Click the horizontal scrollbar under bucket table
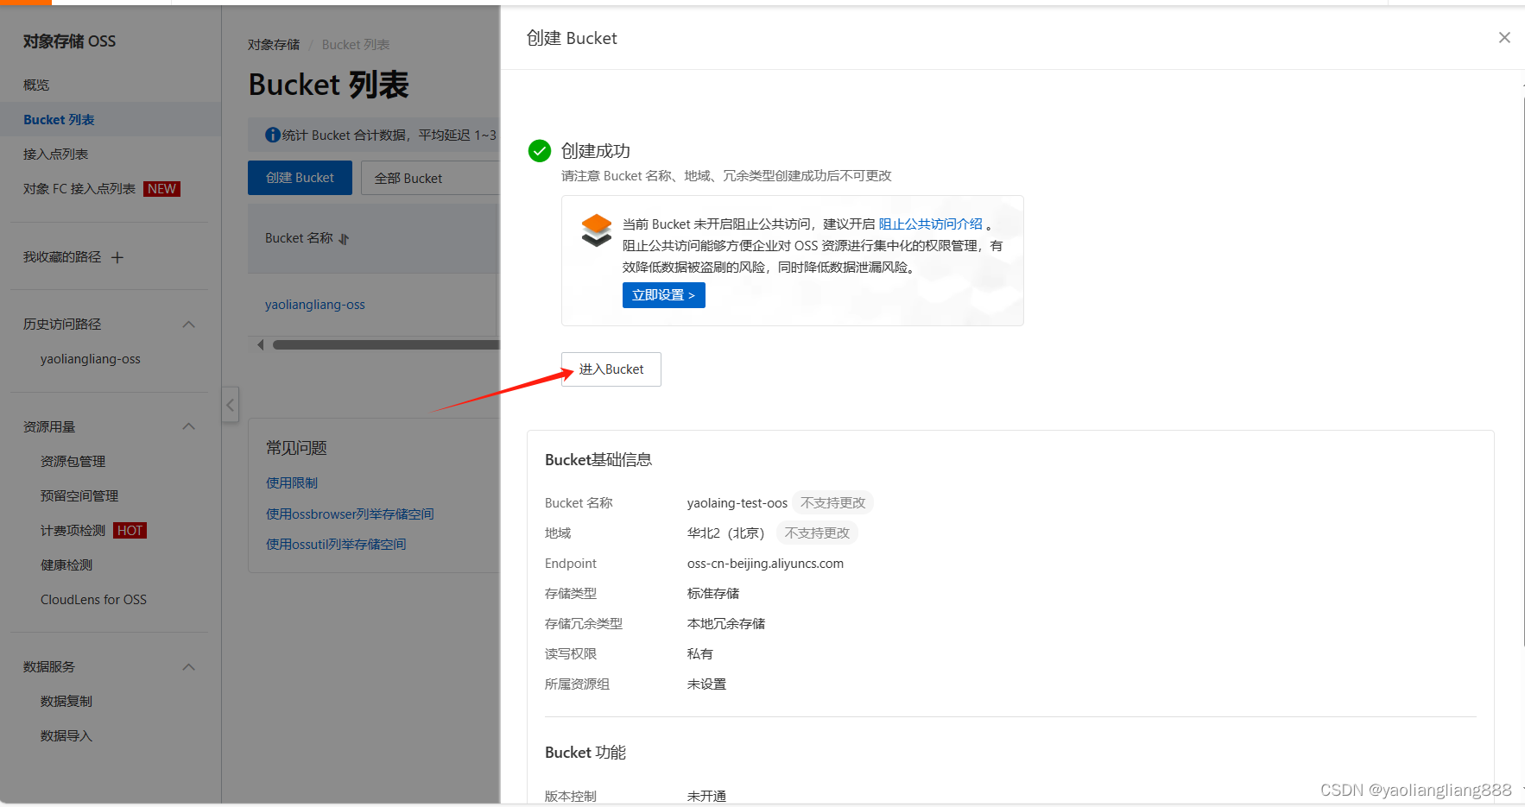The image size is (1525, 807). pos(386,345)
